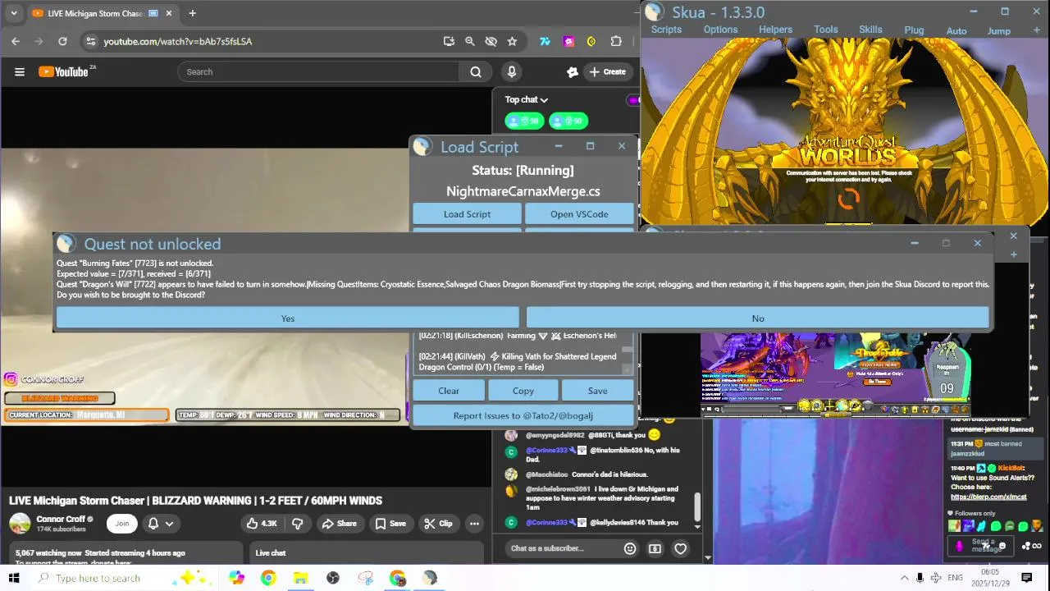1050x591 pixels.
Task: Open the Skills menu in Skua
Action: (870, 30)
